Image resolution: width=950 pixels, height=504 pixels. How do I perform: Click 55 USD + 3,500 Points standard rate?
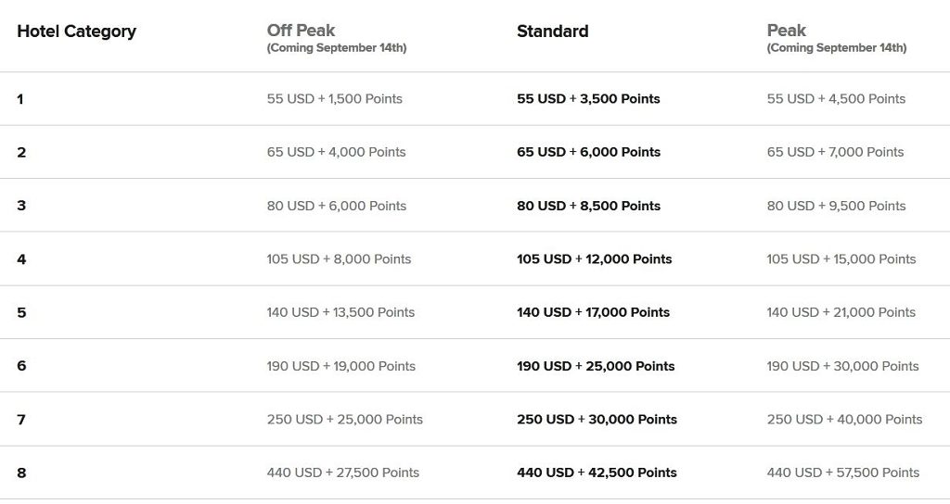tap(588, 99)
